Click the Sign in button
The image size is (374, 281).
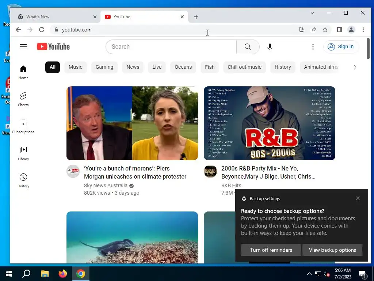pyautogui.click(x=341, y=46)
